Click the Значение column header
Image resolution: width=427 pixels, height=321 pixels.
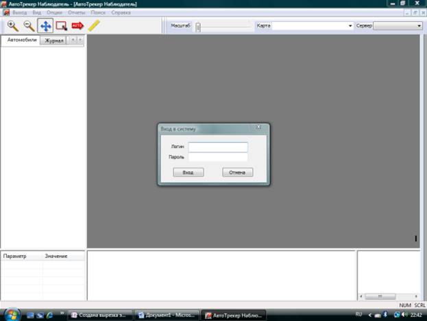(64, 256)
